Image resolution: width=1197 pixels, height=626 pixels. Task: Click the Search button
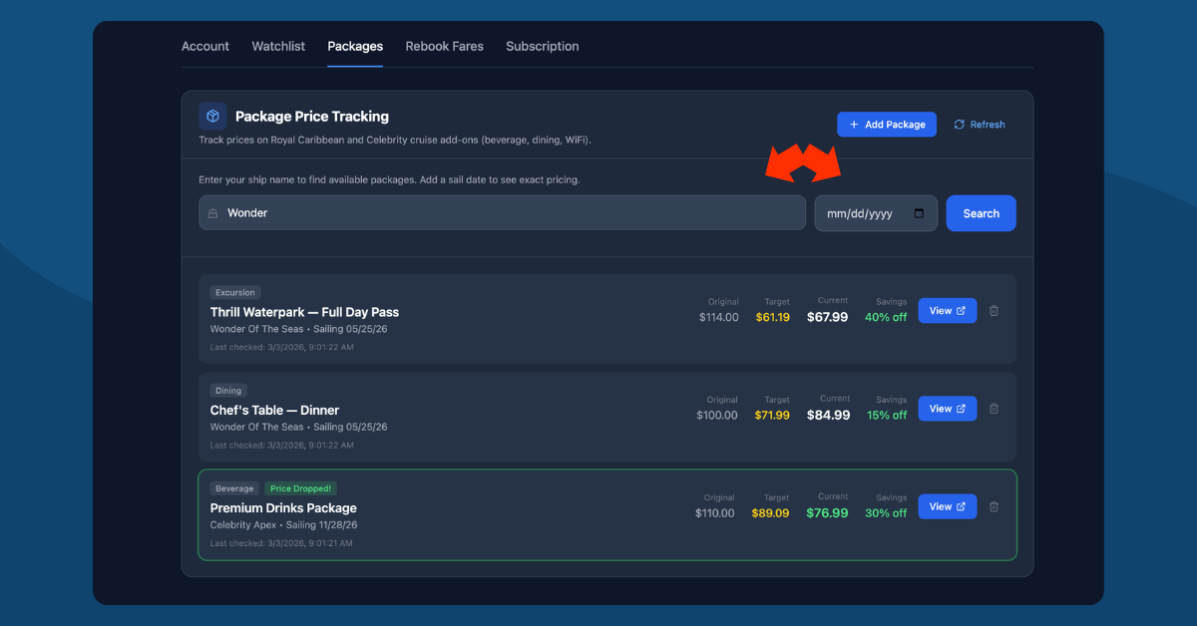click(981, 212)
